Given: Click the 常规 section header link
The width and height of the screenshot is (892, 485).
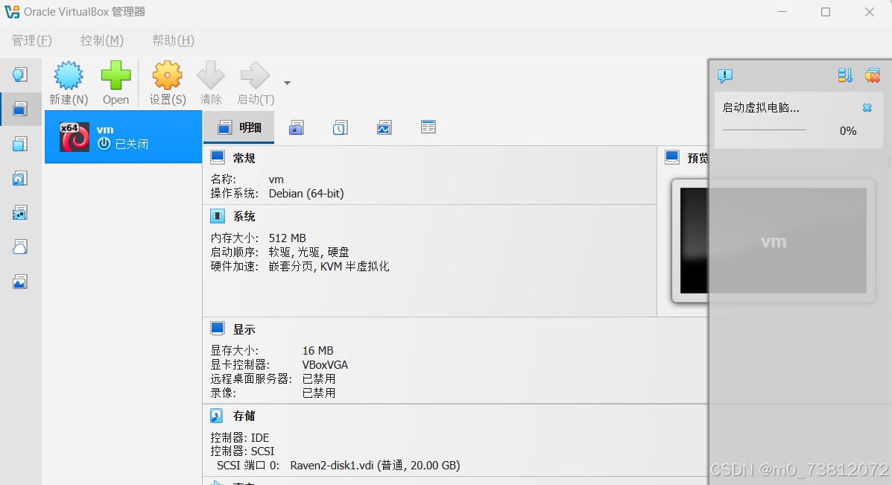Looking at the screenshot, I should (x=244, y=158).
